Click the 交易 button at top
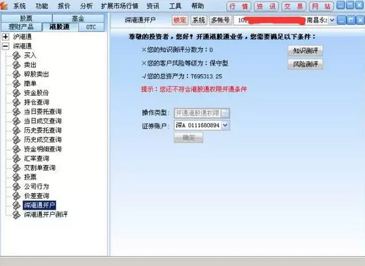The height and width of the screenshot is (266, 365). tap(294, 6)
